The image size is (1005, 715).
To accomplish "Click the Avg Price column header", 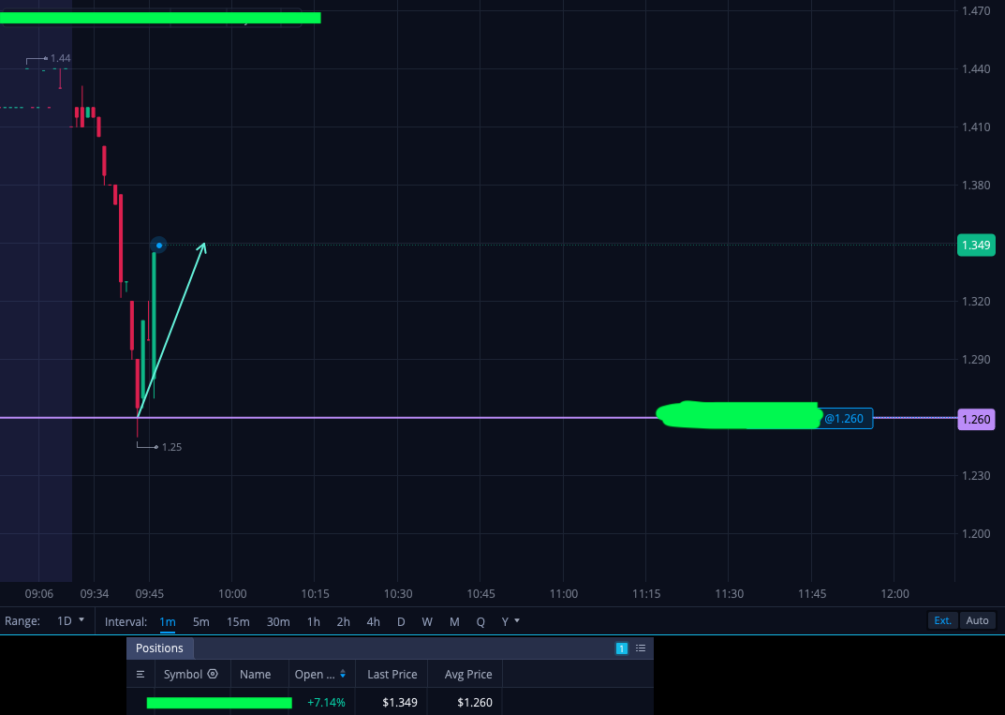I will (468, 674).
